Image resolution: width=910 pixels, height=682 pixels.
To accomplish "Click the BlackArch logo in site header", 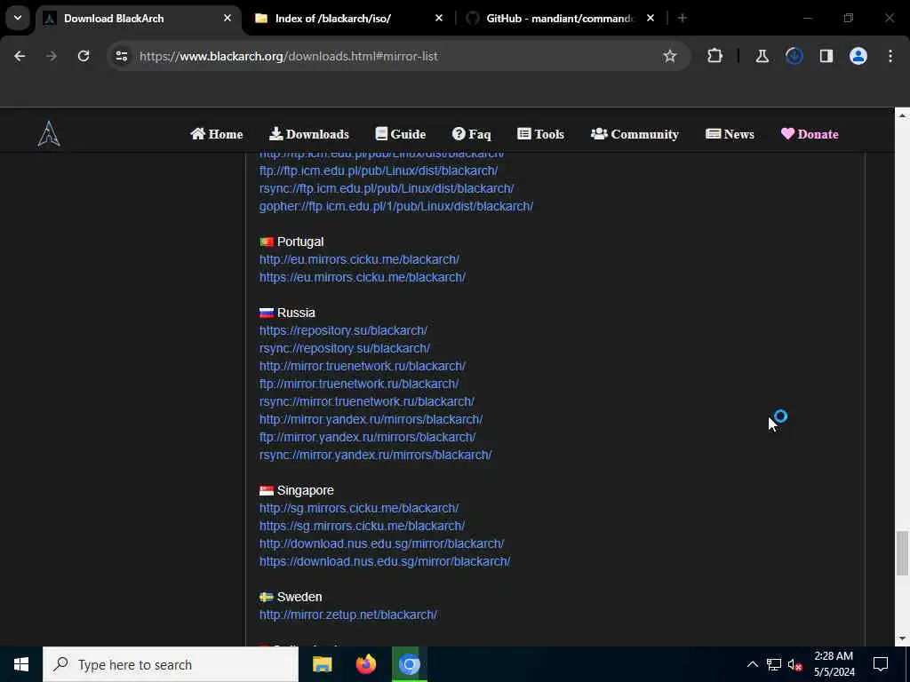I will (50, 134).
